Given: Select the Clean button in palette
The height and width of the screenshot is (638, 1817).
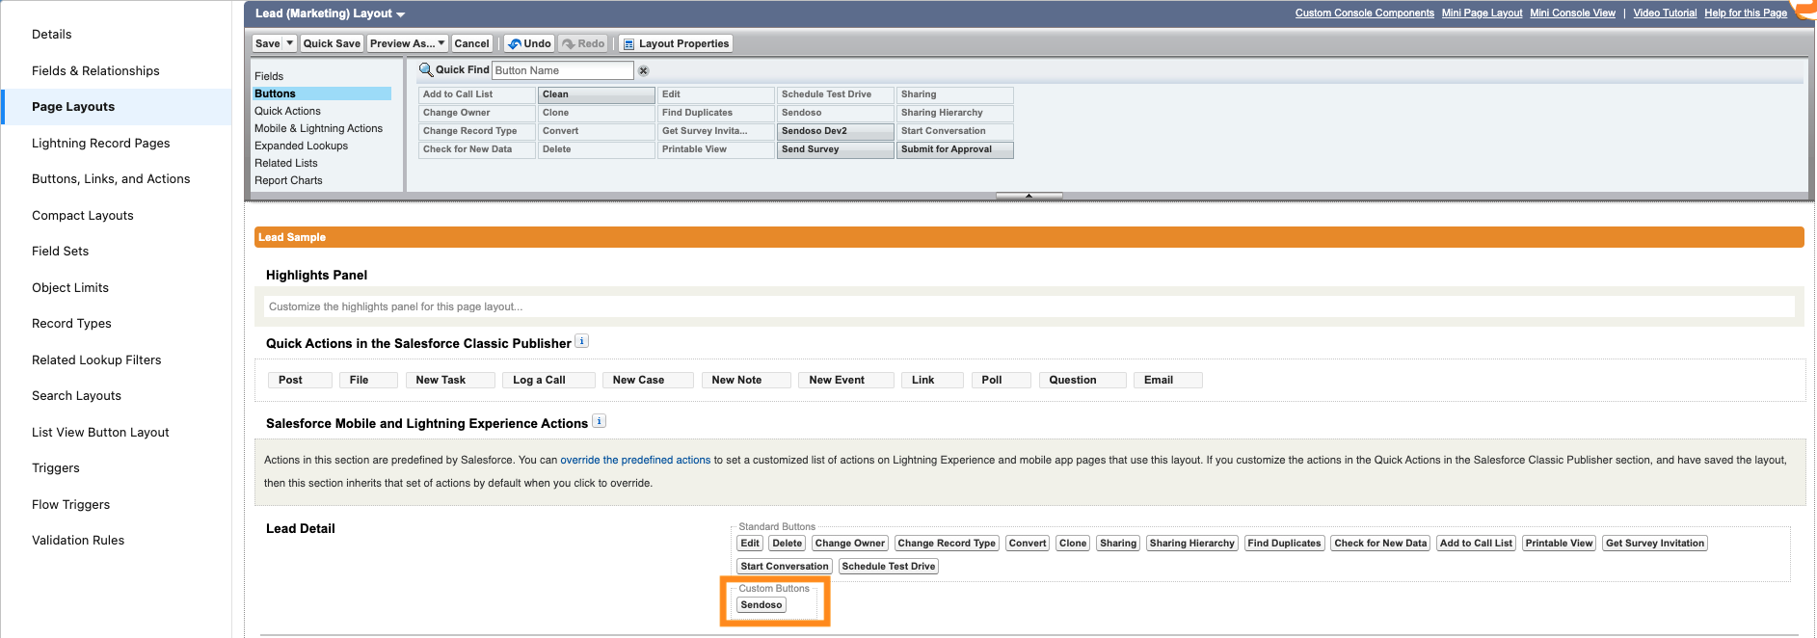Looking at the screenshot, I should coord(596,94).
